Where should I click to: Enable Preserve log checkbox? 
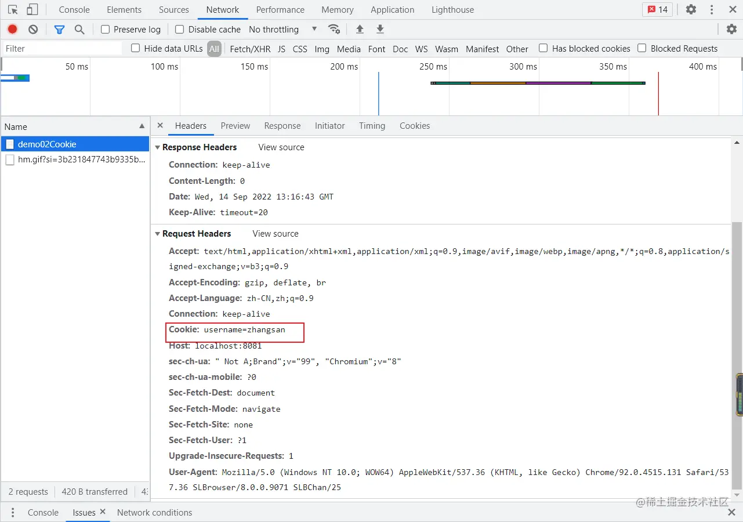(x=105, y=29)
